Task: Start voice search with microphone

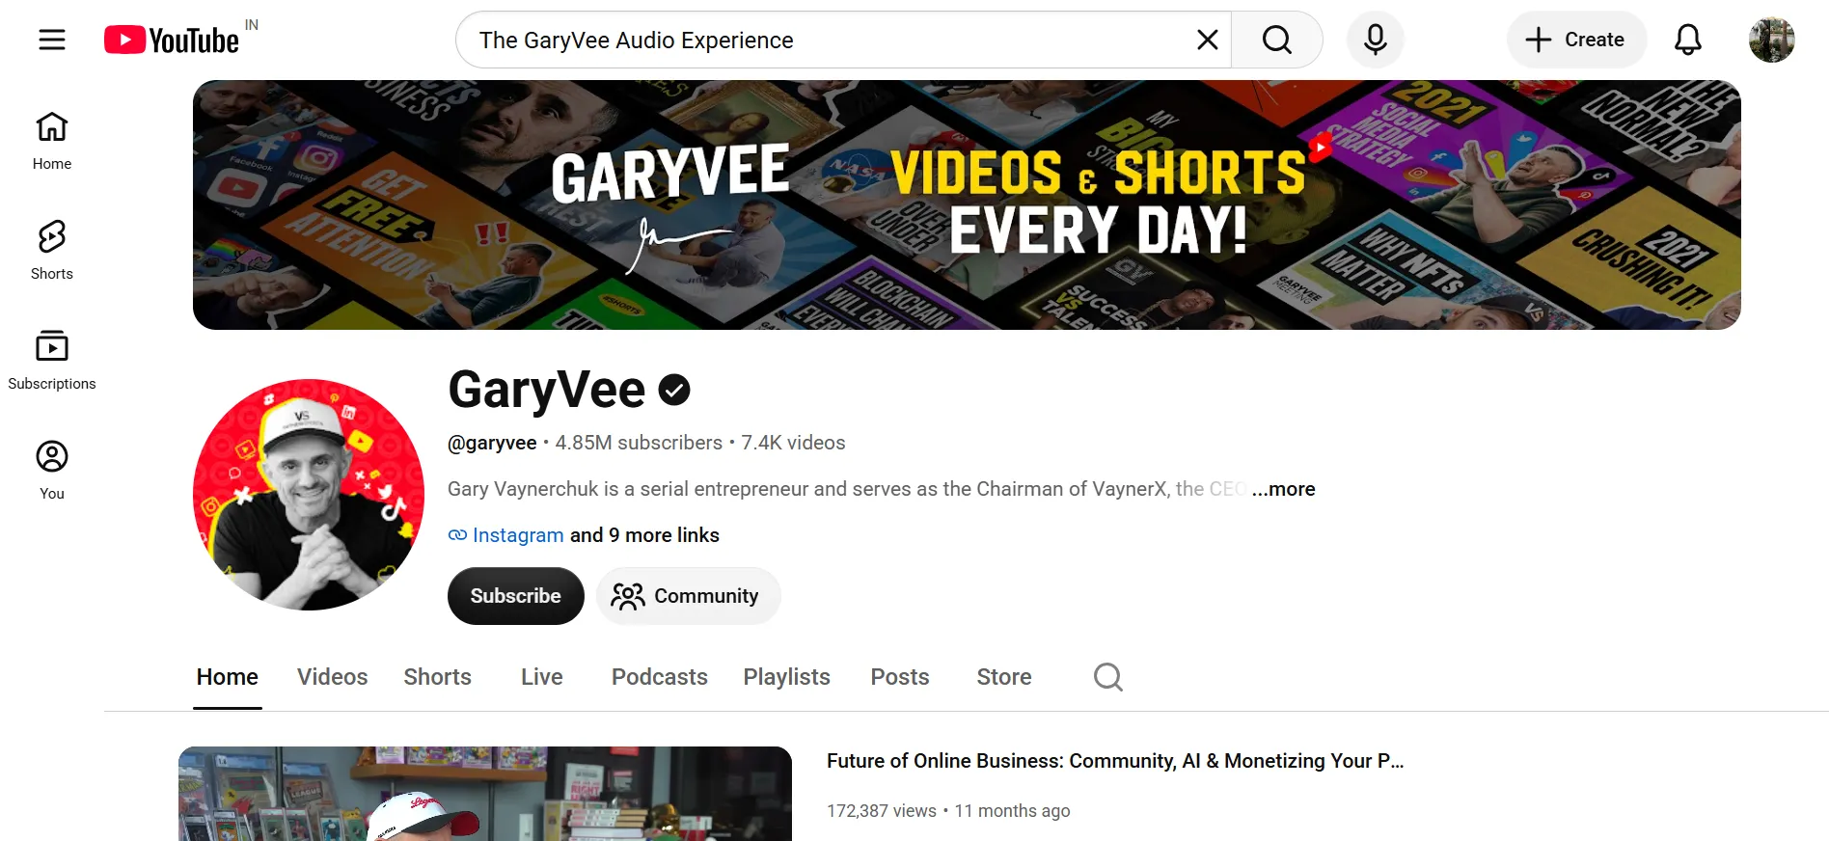Action: click(x=1376, y=40)
